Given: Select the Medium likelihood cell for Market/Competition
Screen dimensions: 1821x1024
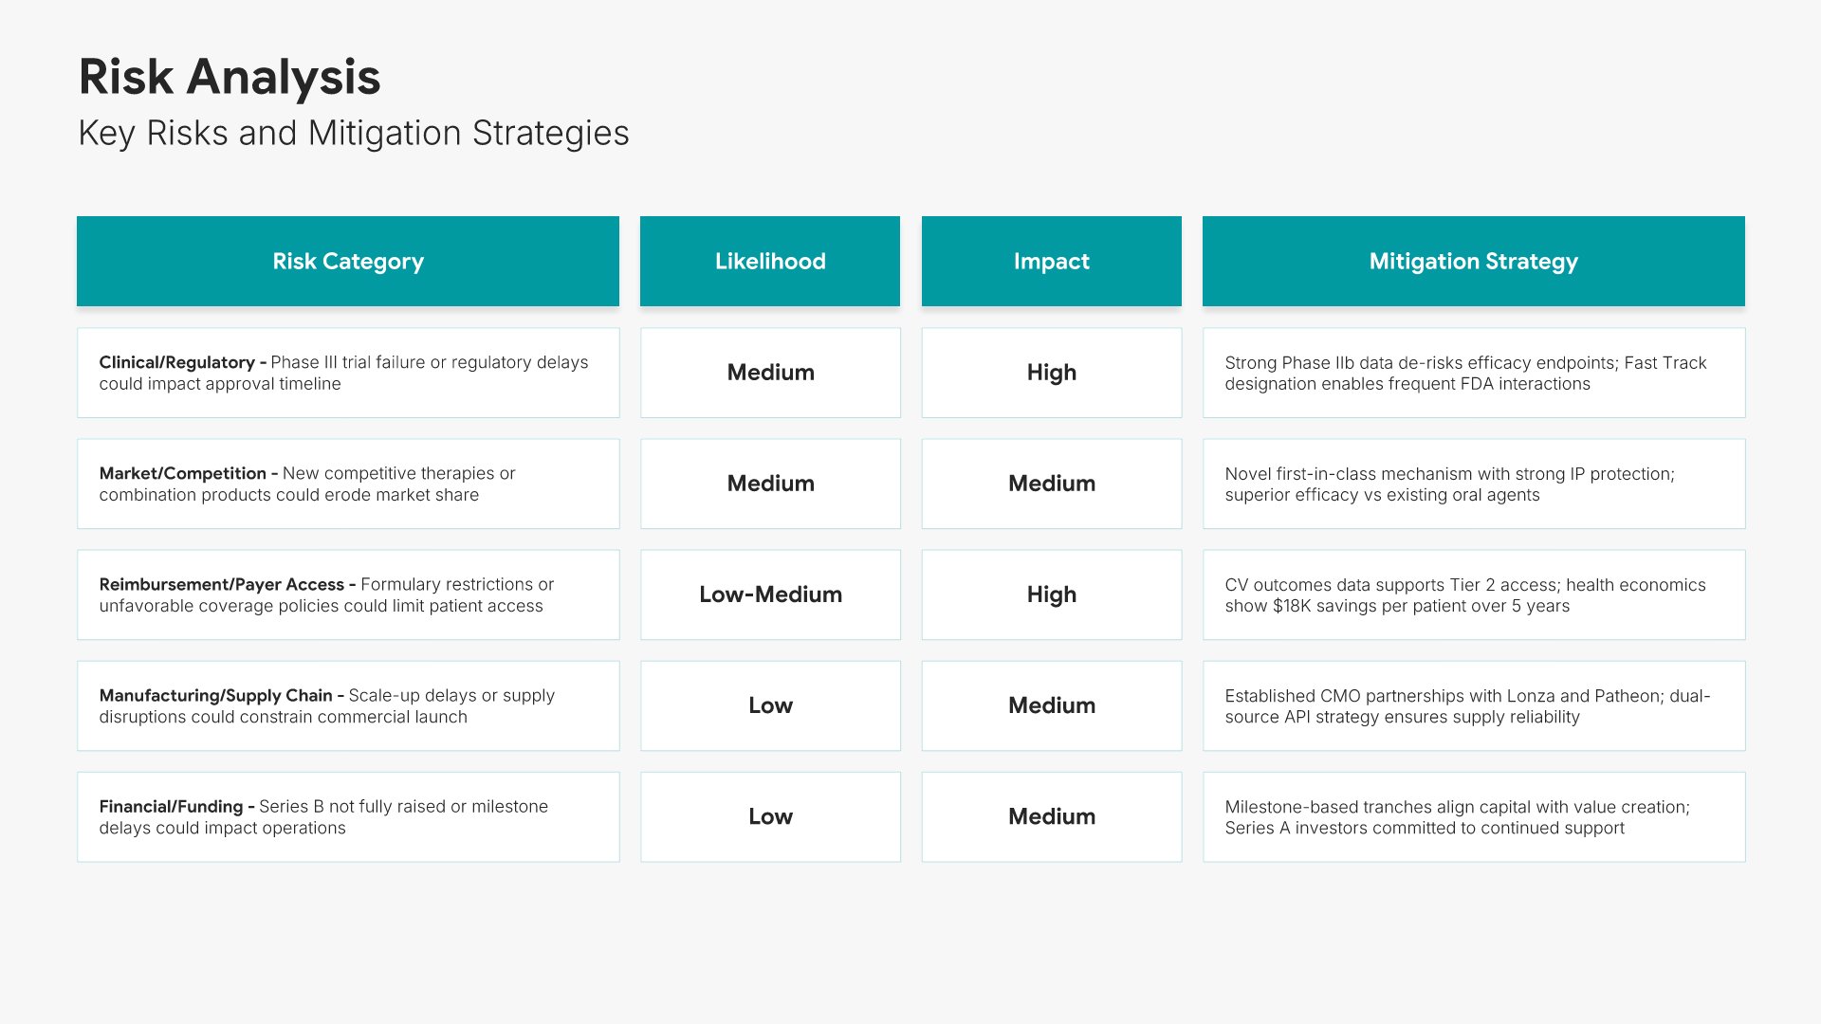Looking at the screenshot, I should pyautogui.click(x=770, y=484).
